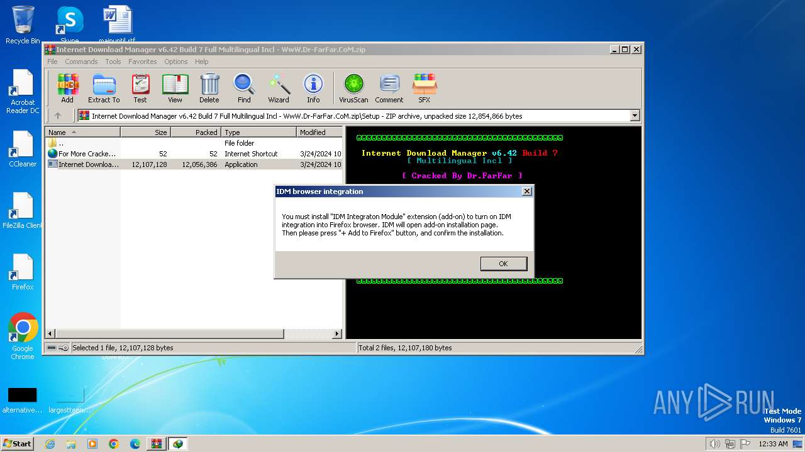The image size is (805, 452).
Task: Open Internet Explorer from the taskbar
Action: click(x=50, y=444)
